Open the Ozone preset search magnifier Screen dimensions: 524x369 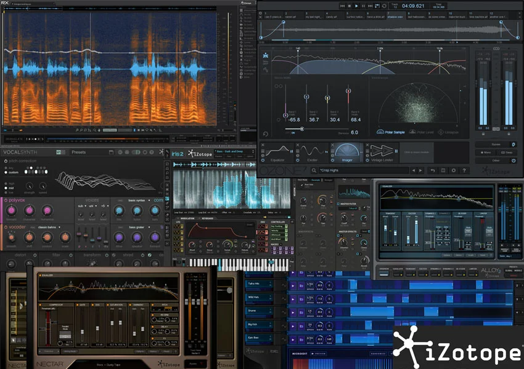314,170
